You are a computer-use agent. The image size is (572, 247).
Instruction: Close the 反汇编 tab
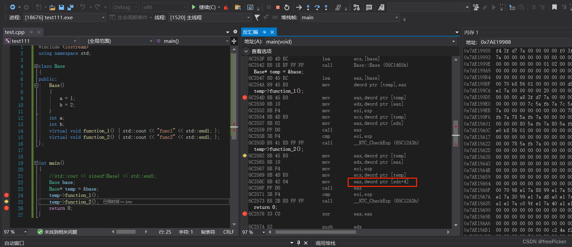point(272,32)
